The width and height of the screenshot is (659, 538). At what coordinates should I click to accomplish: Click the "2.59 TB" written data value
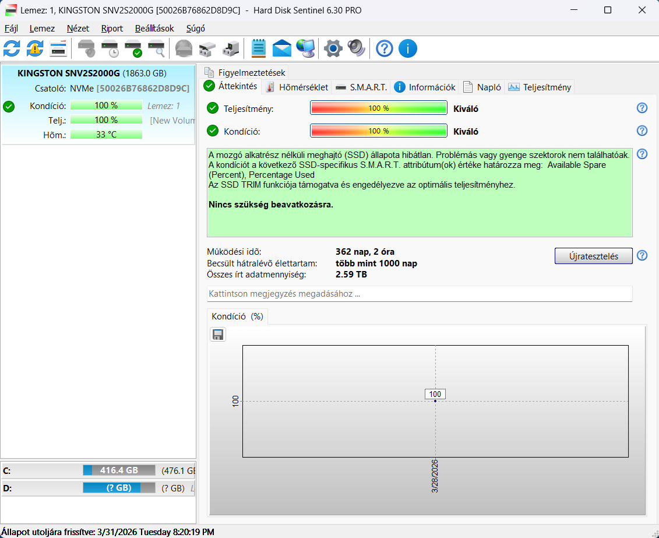[351, 275]
